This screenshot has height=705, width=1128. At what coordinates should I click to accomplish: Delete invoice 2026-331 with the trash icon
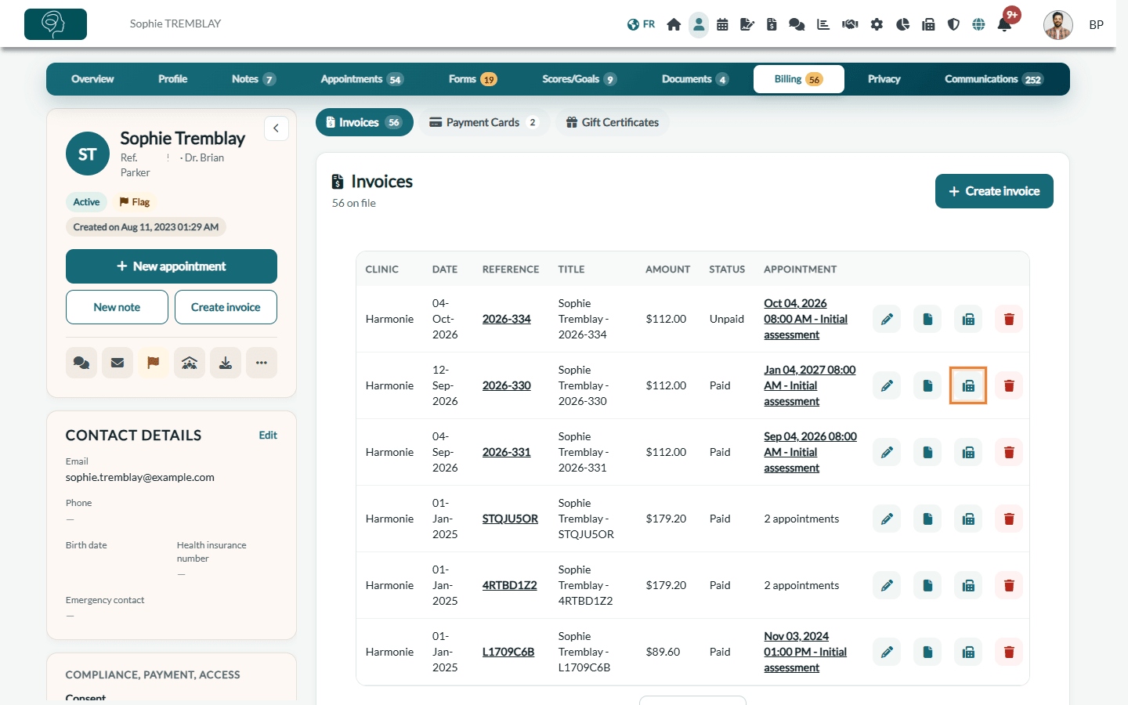(1009, 452)
